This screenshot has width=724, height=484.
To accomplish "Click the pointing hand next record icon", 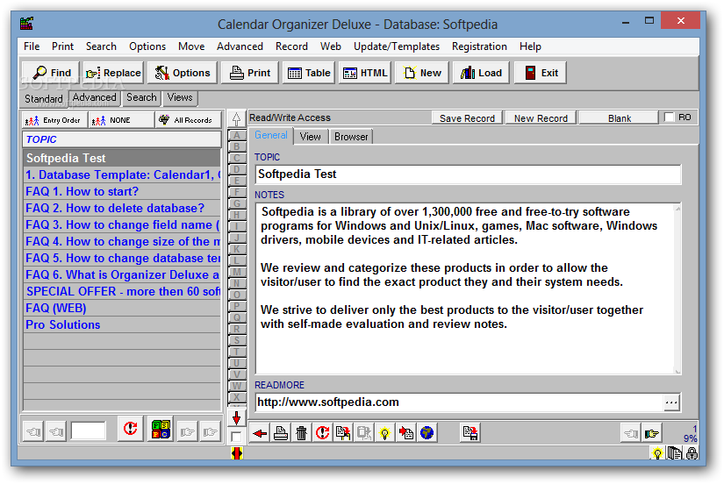I will (x=652, y=433).
